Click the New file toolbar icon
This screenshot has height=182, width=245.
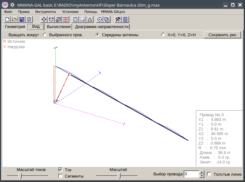click(x=8, y=20)
